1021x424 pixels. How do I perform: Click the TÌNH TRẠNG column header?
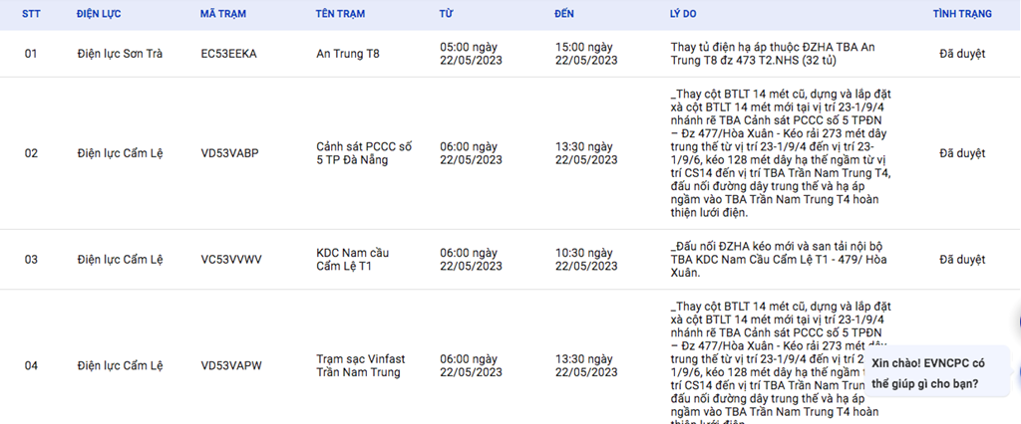coord(961,15)
